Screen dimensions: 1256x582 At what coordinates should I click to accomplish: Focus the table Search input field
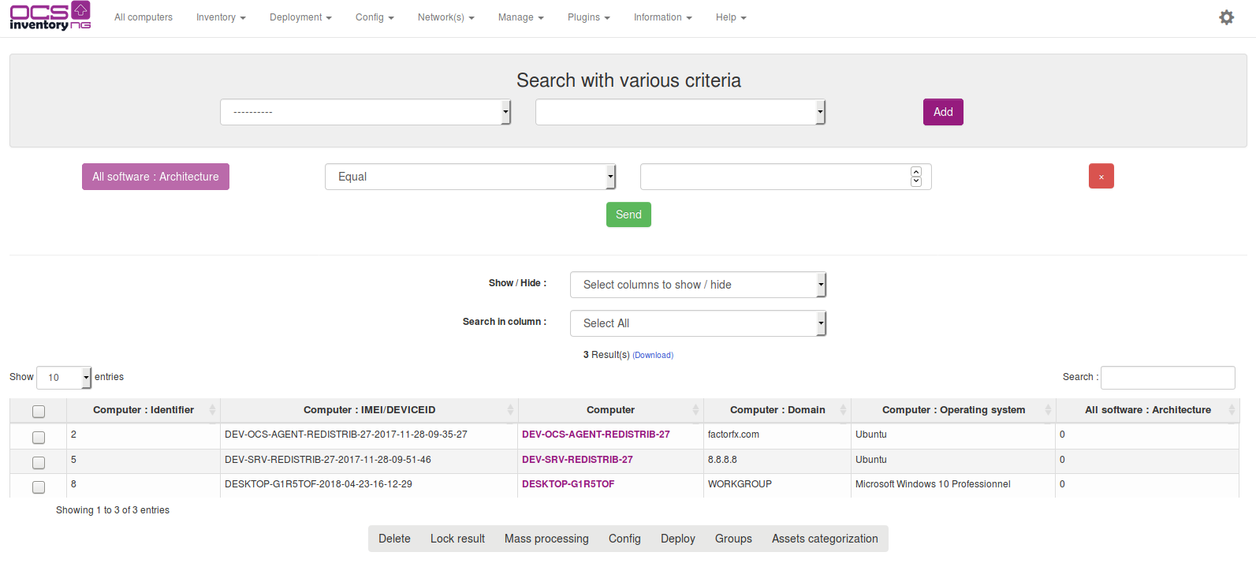(x=1168, y=378)
